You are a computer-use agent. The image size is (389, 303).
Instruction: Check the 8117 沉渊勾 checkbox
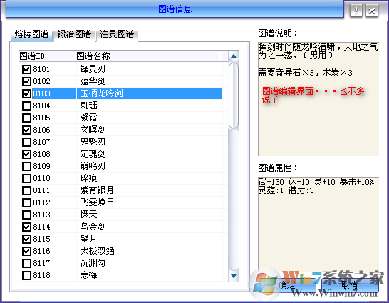26,263
